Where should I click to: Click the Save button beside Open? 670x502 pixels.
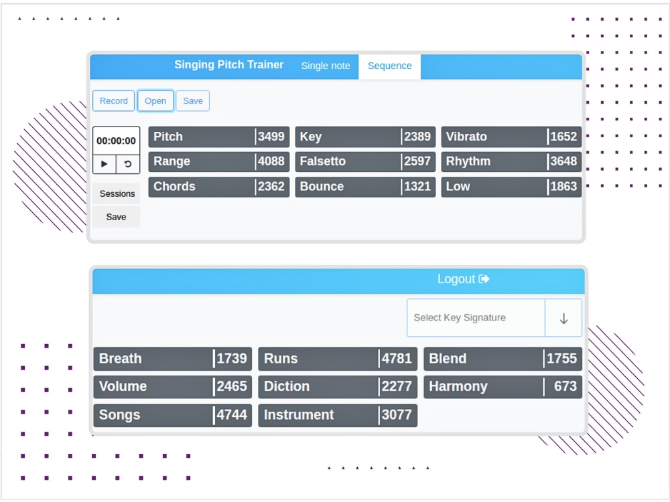click(193, 101)
